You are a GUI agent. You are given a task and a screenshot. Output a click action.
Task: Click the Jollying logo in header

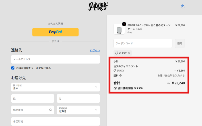[98, 7]
